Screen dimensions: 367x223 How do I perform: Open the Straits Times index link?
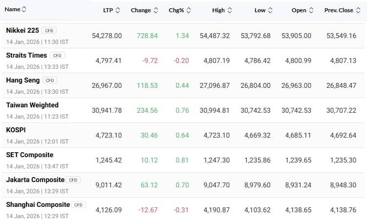26,56
